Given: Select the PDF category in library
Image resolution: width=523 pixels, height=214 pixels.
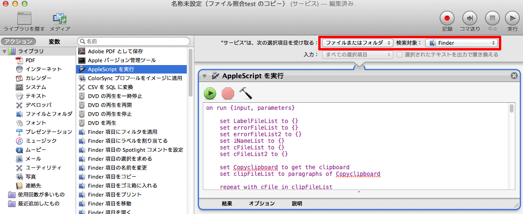Looking at the screenshot, I should pyautogui.click(x=30, y=60).
